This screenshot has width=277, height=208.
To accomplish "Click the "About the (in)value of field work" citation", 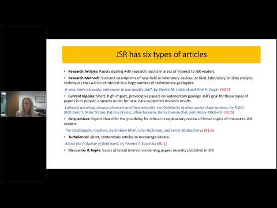I will pos(116,144).
